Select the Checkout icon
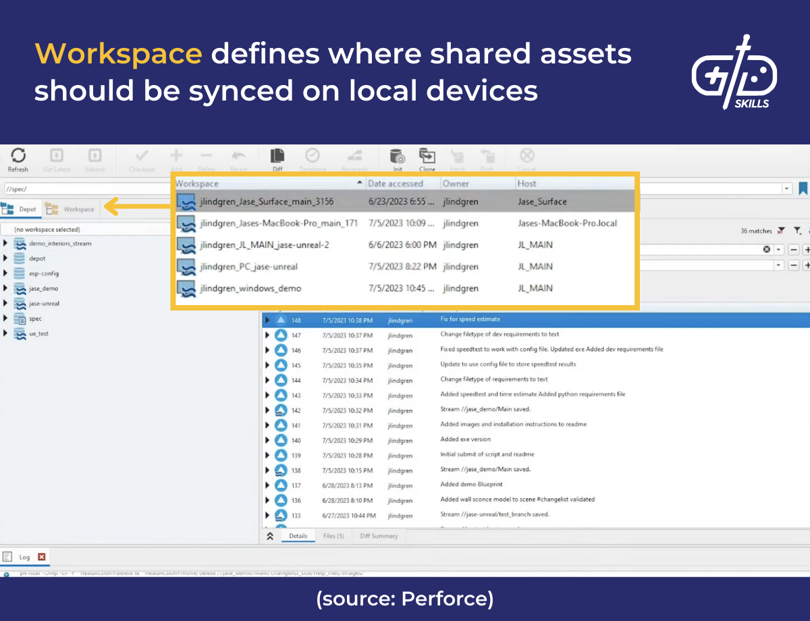 [x=142, y=155]
